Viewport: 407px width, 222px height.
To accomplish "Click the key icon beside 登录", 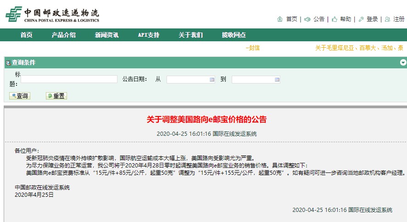I will point(361,19).
